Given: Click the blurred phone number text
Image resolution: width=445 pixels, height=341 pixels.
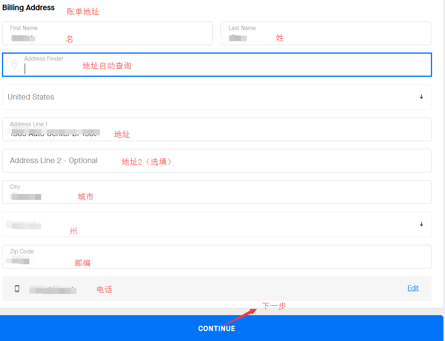Looking at the screenshot, I should (53, 290).
